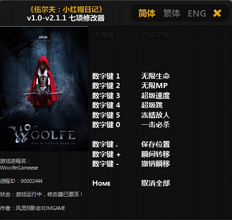Enable the 冻结敌人 option
This screenshot has height=220, width=232.
pyautogui.click(x=156, y=115)
